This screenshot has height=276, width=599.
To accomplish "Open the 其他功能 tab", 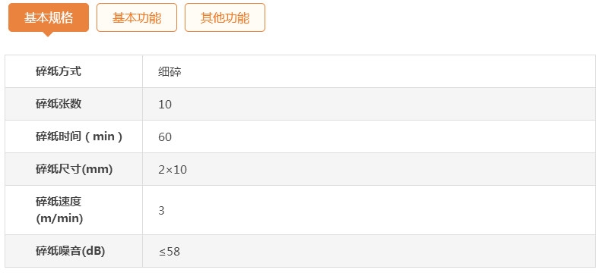I will pos(225,17).
